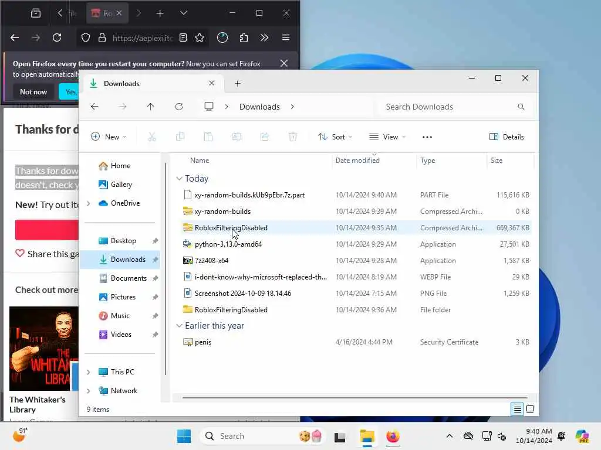Open Firefox reader view icon
Image resolution: width=601 pixels, height=450 pixels.
(x=183, y=37)
